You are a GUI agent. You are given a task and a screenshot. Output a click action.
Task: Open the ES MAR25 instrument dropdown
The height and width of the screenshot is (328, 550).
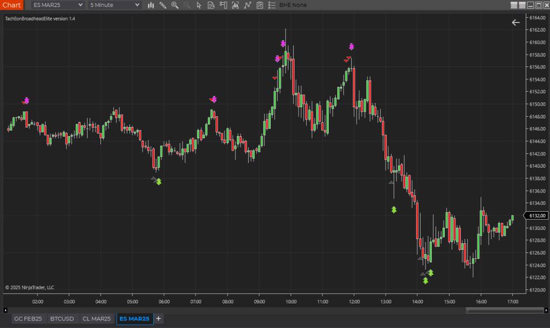tap(58, 5)
